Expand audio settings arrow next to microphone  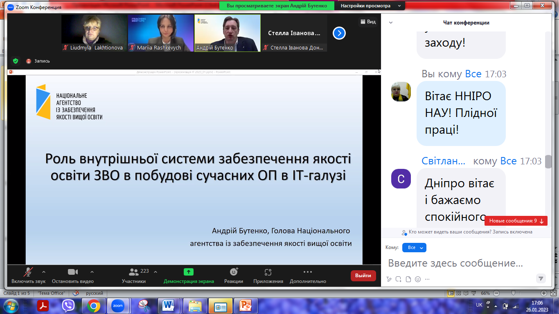(x=44, y=272)
